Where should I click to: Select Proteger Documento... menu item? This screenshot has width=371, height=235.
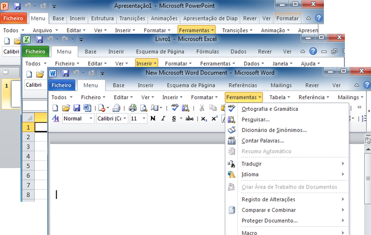[287, 221]
